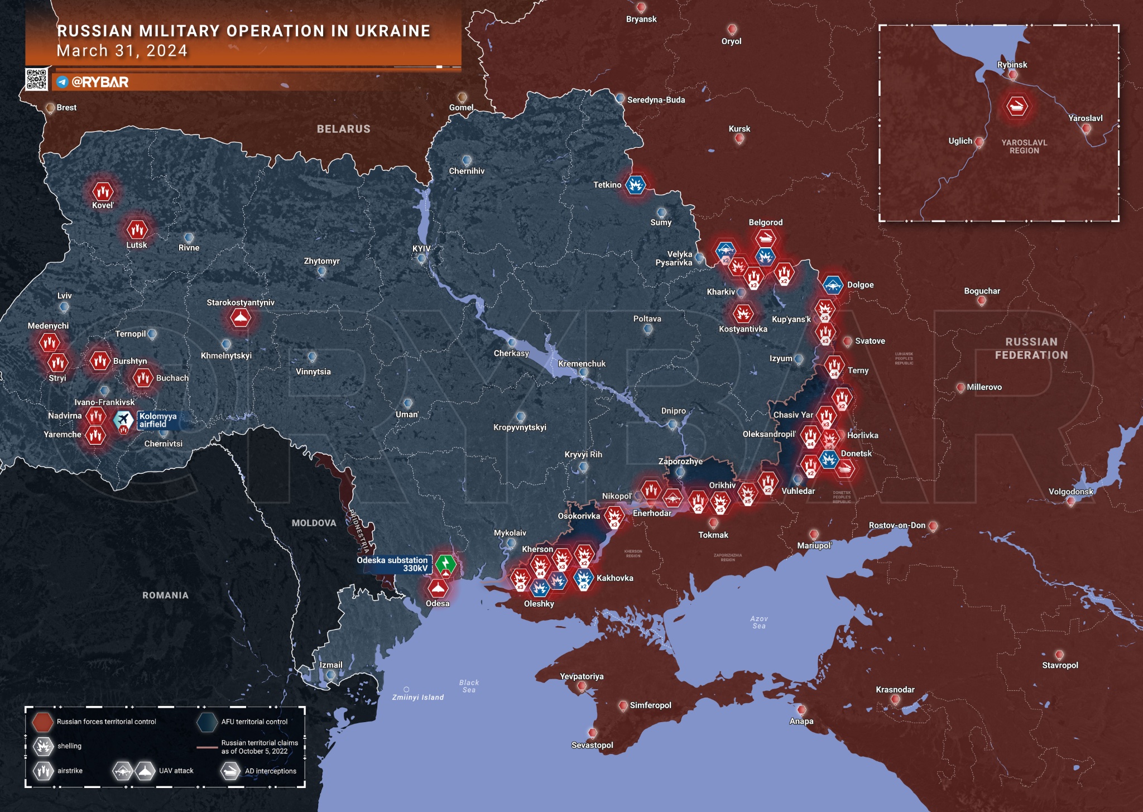Screen dimensions: 1143x812
Task: Click the airstrike icon at Lutsk
Action: [x=137, y=229]
